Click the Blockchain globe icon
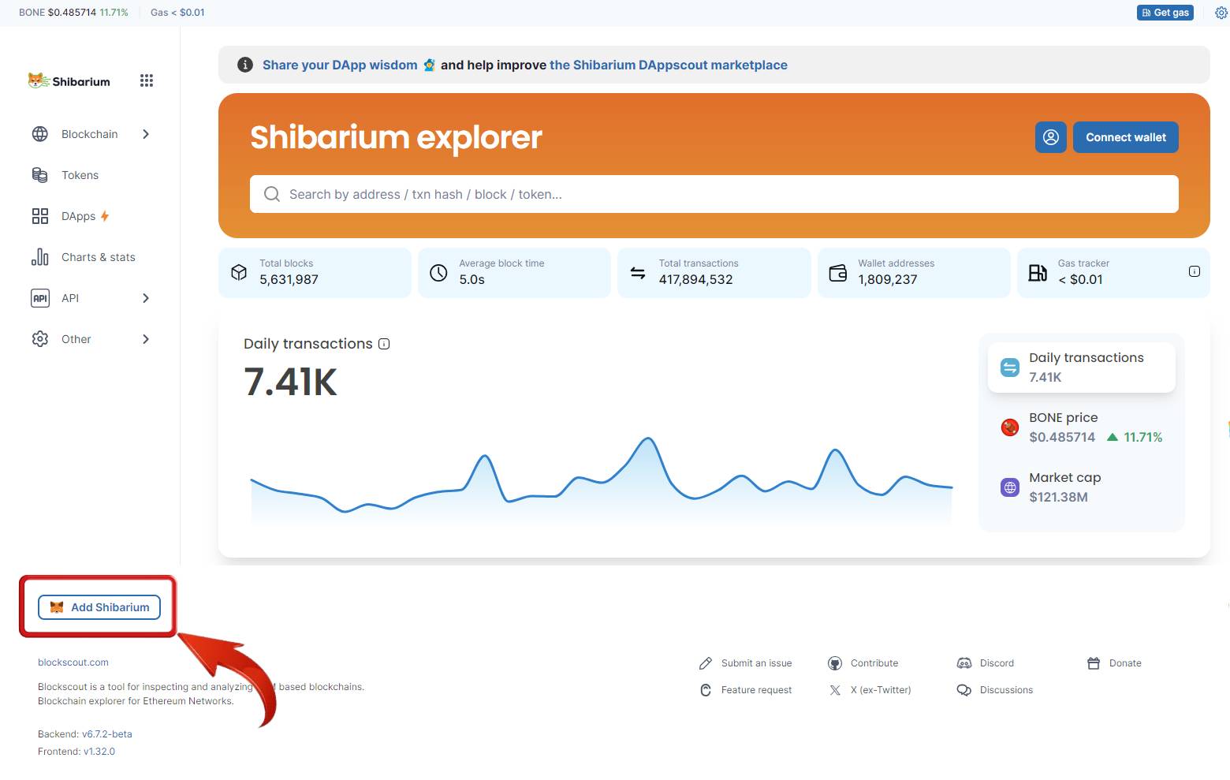Screen dimensions: 1230x780 point(40,134)
